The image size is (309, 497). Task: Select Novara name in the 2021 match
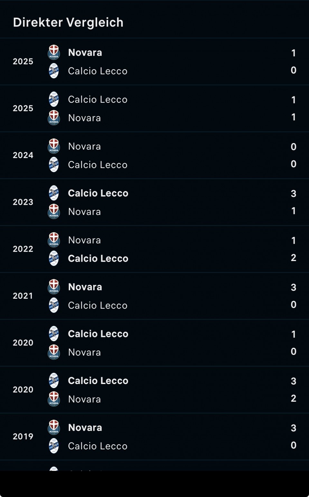[85, 287]
